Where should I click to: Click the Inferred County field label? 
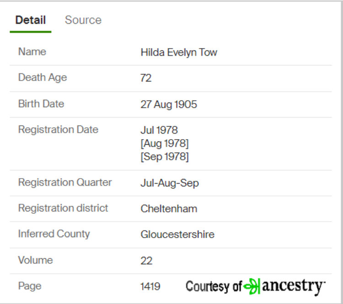pyautogui.click(x=54, y=234)
